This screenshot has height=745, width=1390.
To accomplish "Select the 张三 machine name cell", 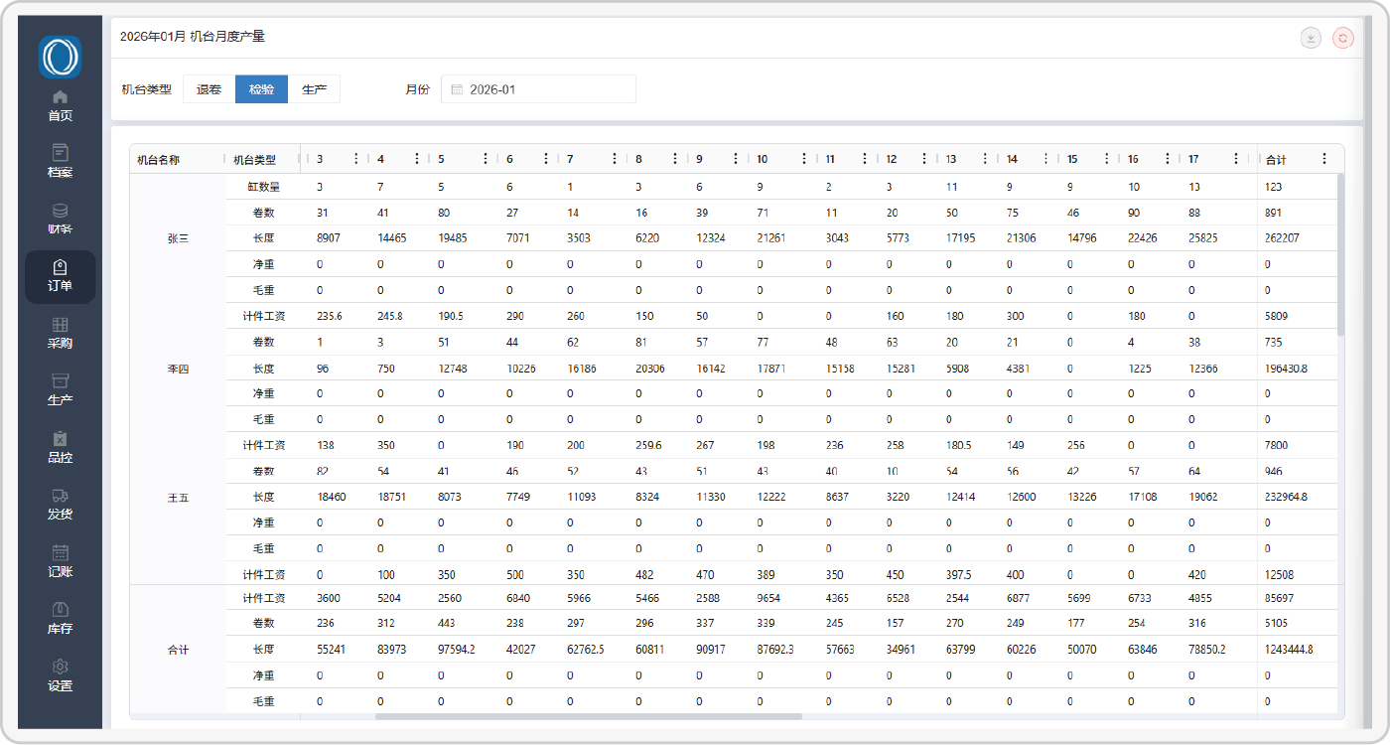I will click(x=178, y=238).
